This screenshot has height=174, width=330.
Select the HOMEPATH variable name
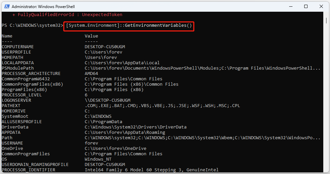click(12, 58)
